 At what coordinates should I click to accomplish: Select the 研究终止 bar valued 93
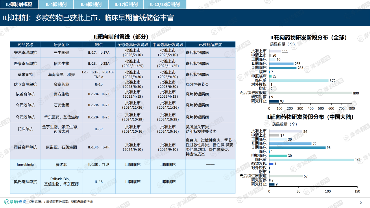(x=274, y=101)
